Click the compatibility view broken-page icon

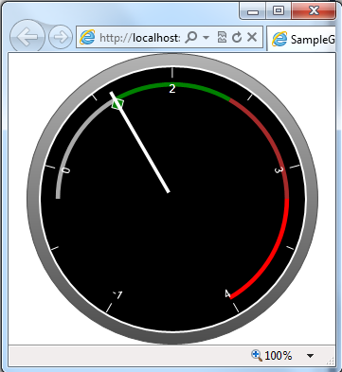pyautogui.click(x=222, y=37)
